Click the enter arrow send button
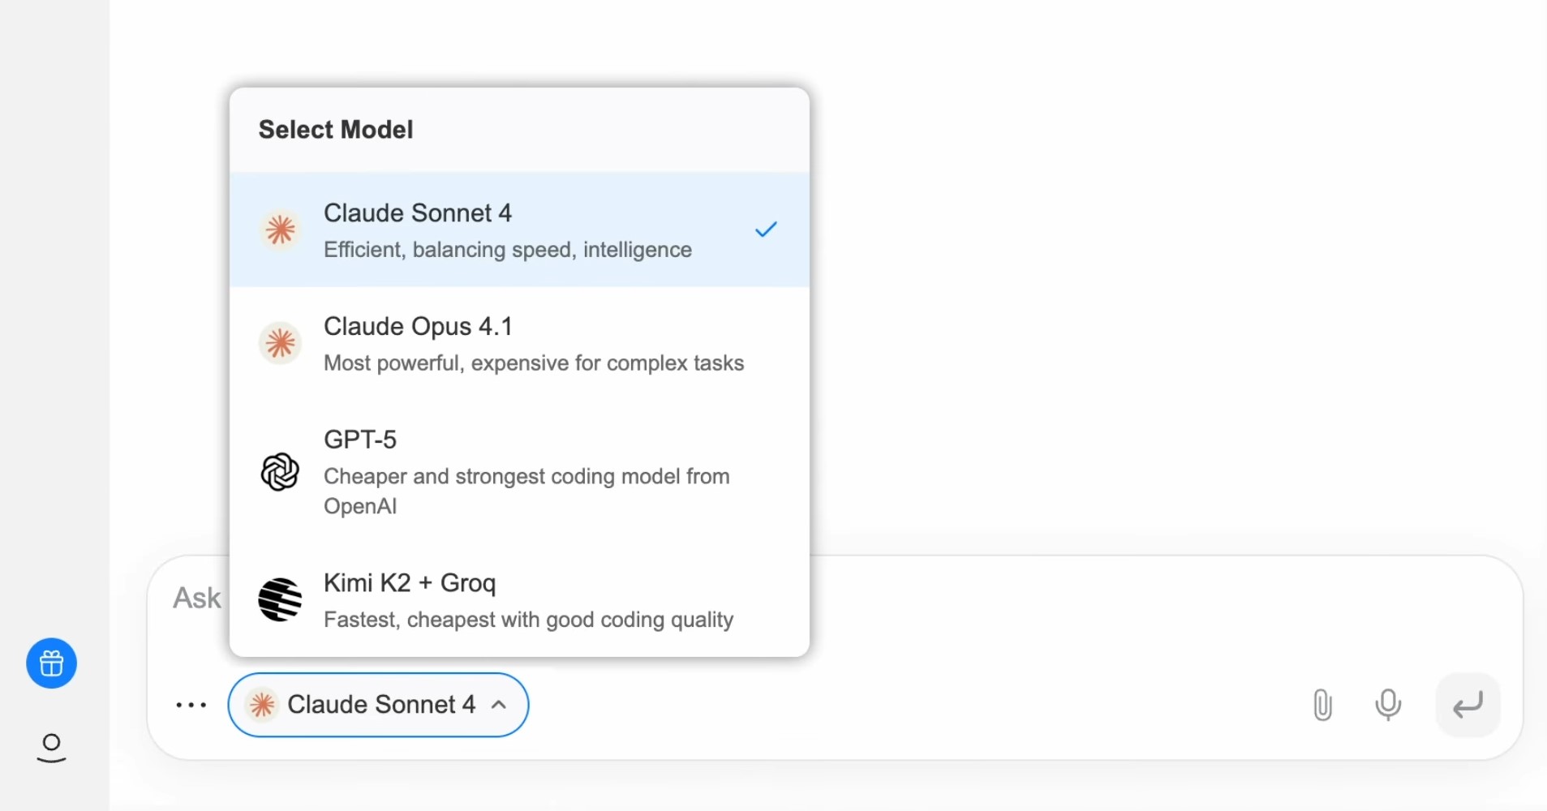1547x811 pixels. coord(1468,705)
